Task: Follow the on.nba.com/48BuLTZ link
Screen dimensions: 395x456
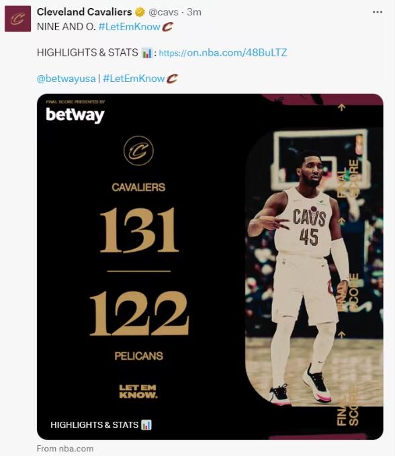Action: click(223, 52)
